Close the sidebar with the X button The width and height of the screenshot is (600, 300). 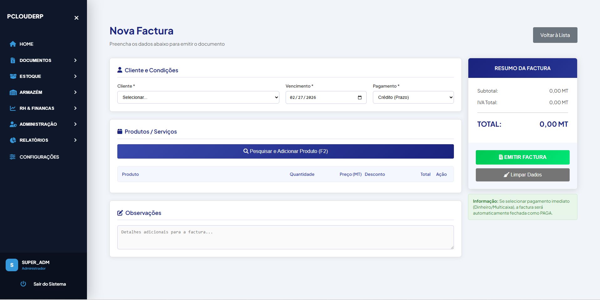tap(76, 18)
